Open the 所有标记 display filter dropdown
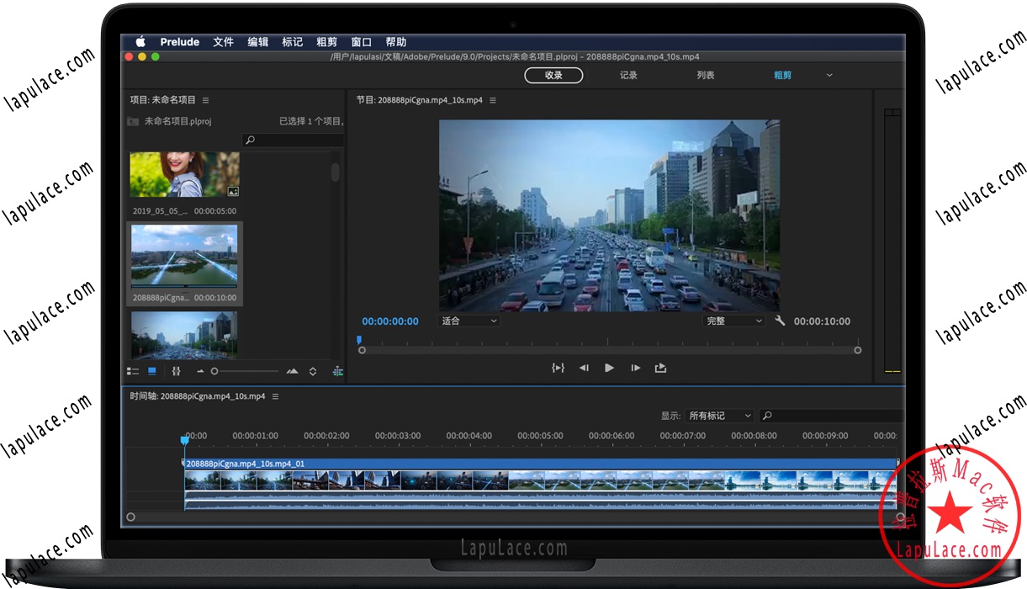The height and width of the screenshot is (589, 1027). click(x=719, y=415)
